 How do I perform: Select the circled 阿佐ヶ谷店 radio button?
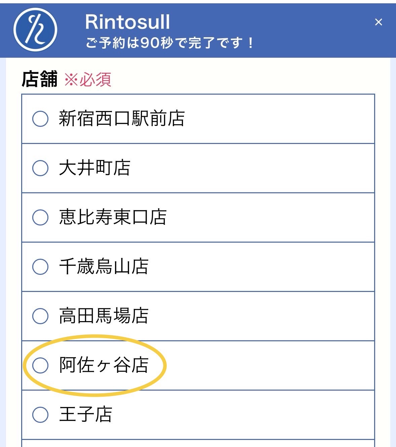(40, 365)
